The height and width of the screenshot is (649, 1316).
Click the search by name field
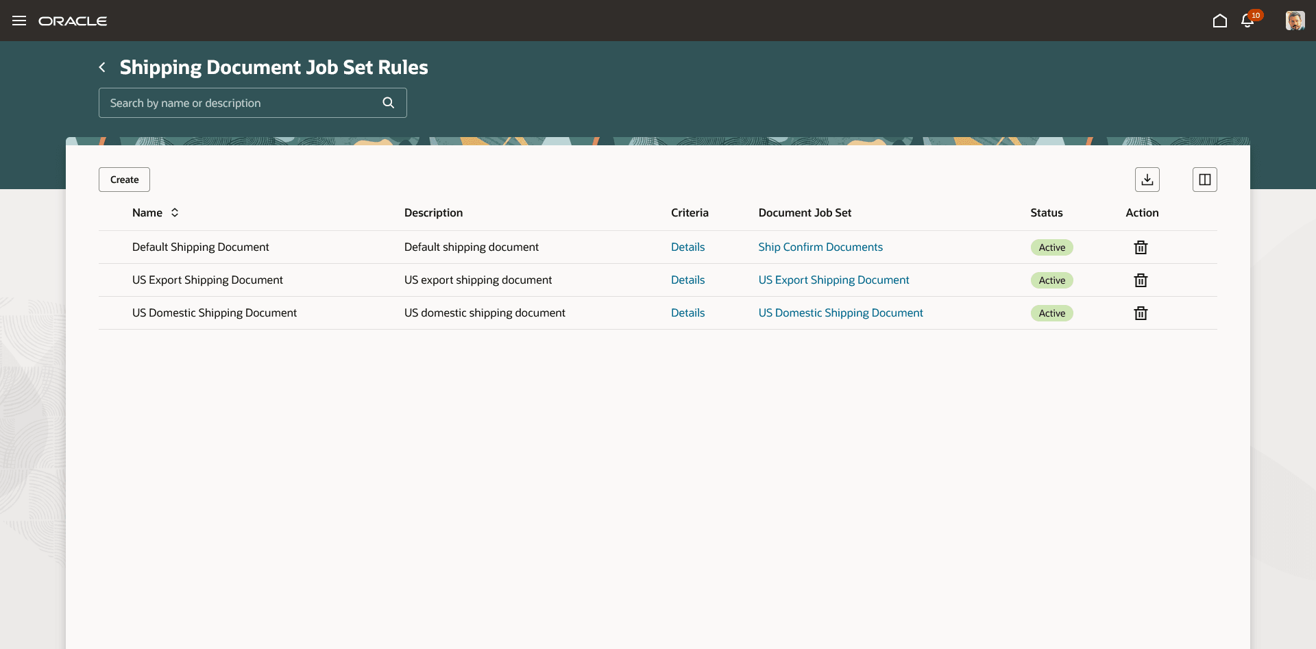click(x=233, y=102)
